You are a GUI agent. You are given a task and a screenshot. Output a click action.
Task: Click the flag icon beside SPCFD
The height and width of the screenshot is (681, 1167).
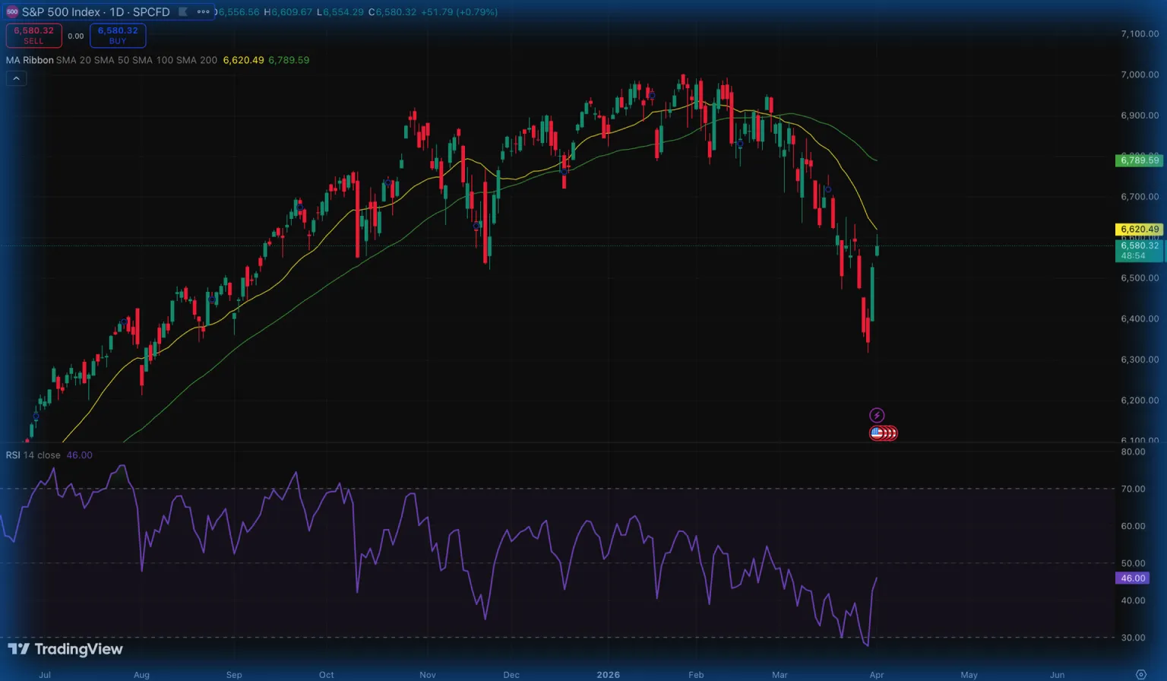click(x=183, y=12)
